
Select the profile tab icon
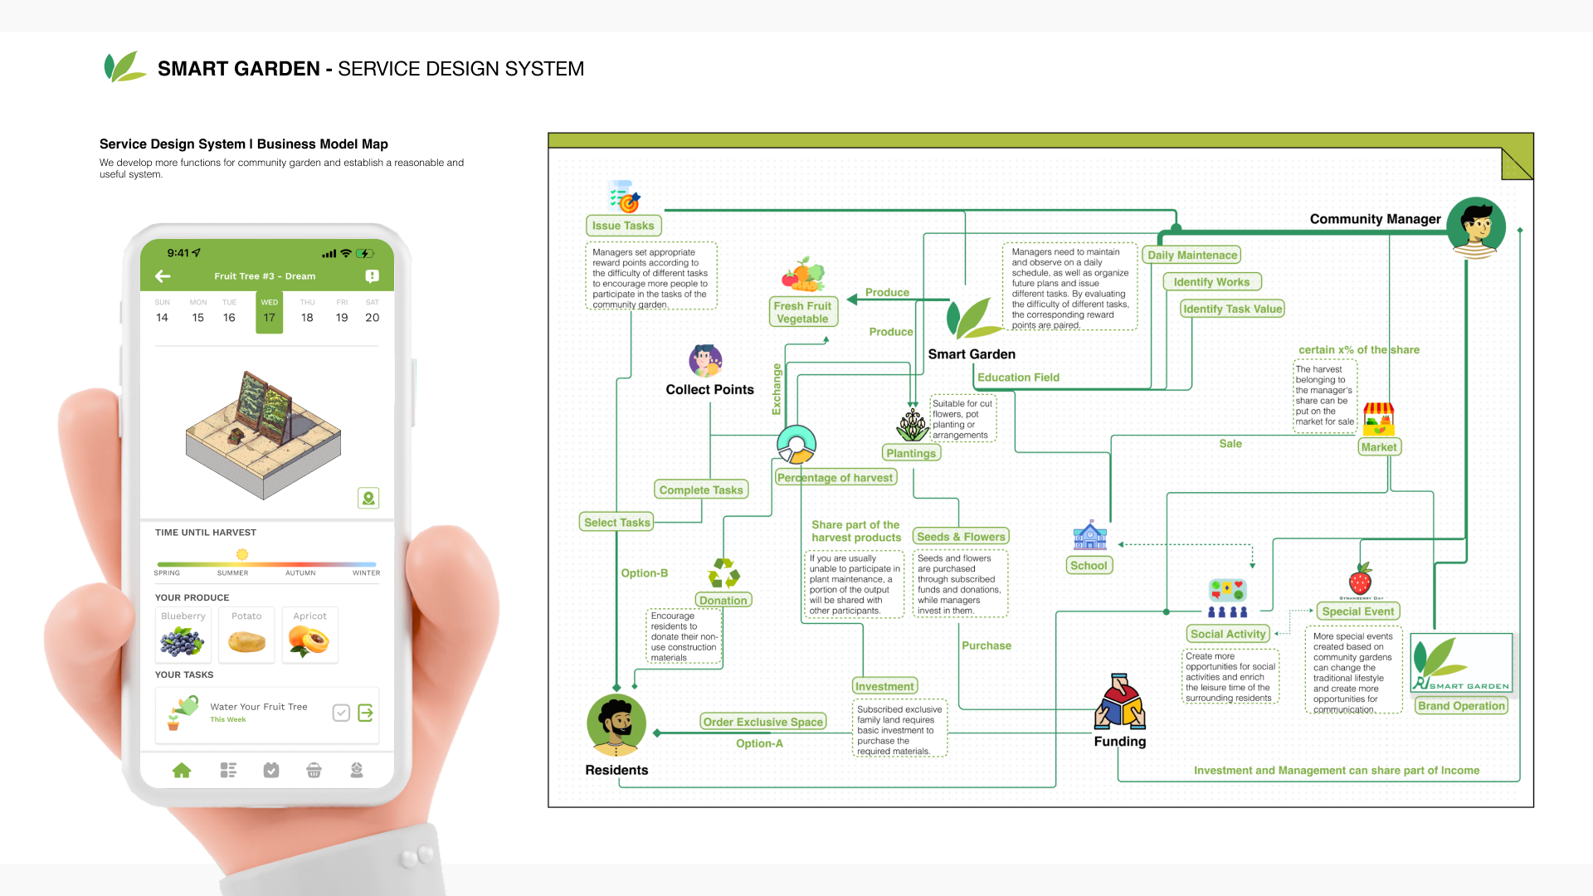click(x=356, y=770)
